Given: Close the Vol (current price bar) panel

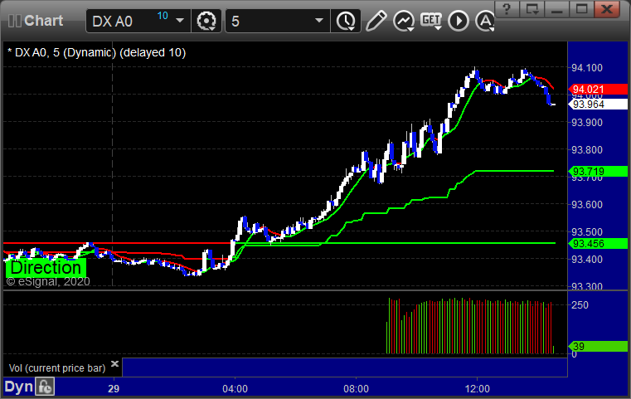Looking at the screenshot, I should tap(115, 364).
